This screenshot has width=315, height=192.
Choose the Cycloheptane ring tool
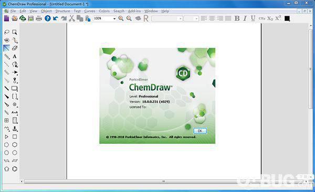(x=7, y=153)
